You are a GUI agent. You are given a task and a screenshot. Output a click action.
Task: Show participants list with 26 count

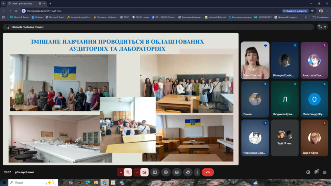tap(322, 26)
